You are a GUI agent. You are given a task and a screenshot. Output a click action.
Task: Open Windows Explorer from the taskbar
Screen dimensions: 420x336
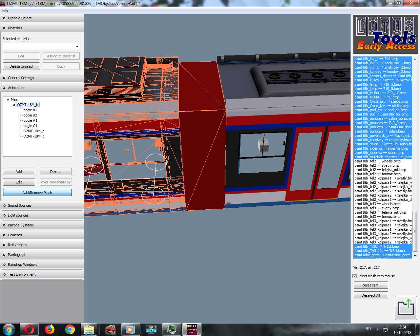pyautogui.click(x=89, y=329)
